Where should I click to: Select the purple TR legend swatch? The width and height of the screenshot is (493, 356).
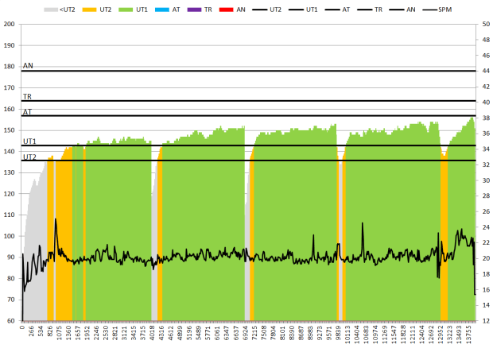(196, 9)
